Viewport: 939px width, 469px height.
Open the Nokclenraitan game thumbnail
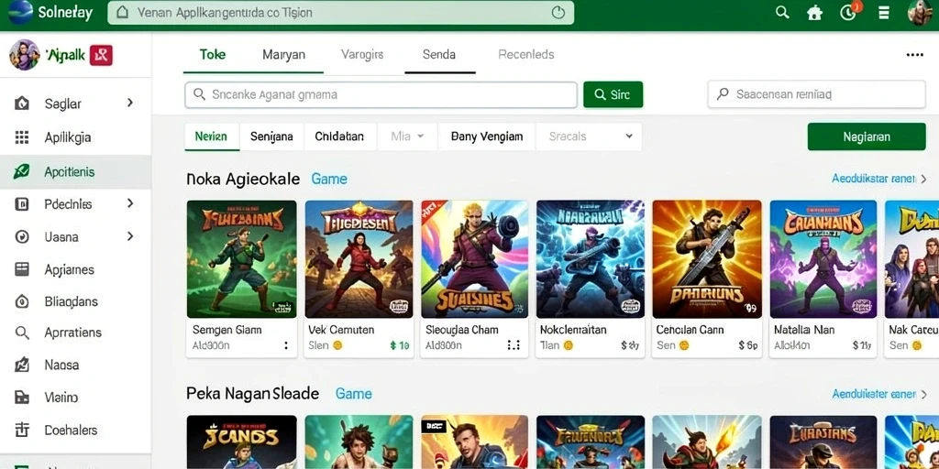590,259
